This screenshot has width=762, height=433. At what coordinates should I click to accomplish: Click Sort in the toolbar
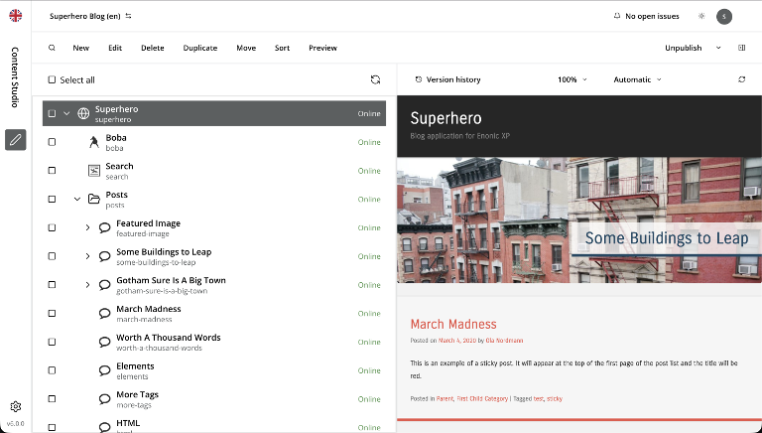[x=283, y=48]
